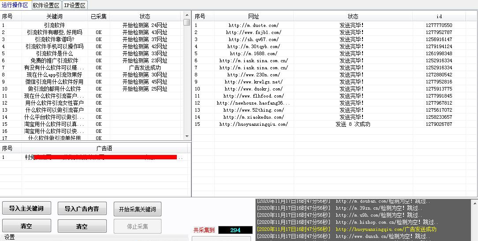
Task: Sort by the 关键词 column header
Action: tap(55, 16)
